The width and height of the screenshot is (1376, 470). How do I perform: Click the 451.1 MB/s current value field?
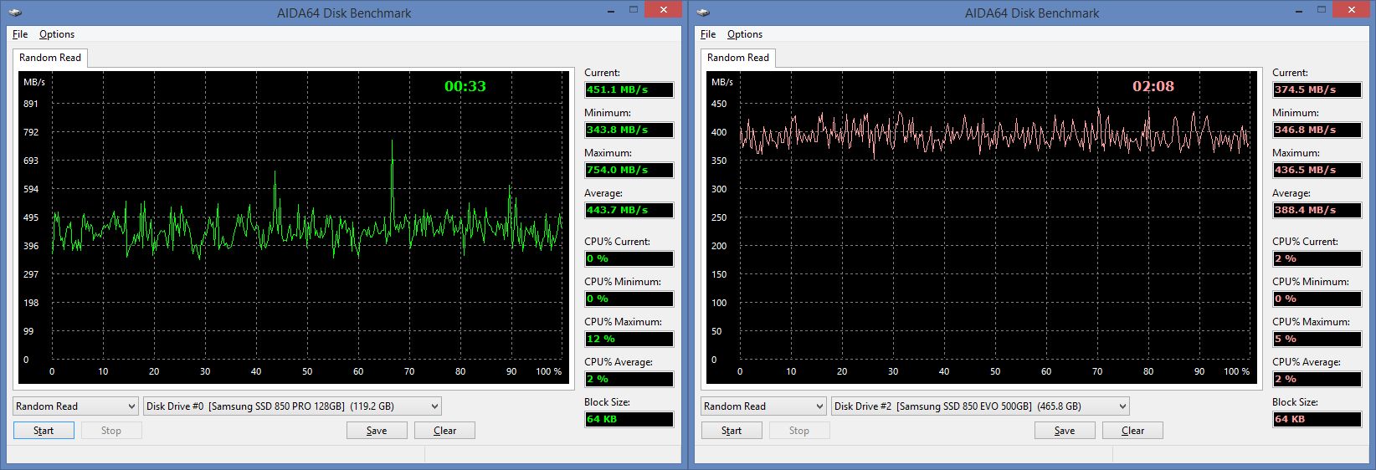pyautogui.click(x=629, y=89)
